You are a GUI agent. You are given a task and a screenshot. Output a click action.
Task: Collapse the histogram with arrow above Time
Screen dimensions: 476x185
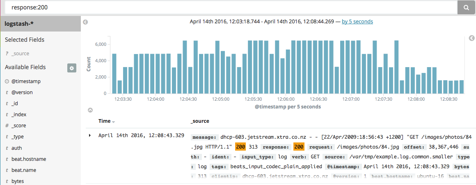pyautogui.click(x=90, y=110)
